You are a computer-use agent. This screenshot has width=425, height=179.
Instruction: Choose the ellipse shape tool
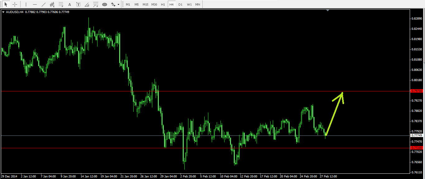point(105,4)
